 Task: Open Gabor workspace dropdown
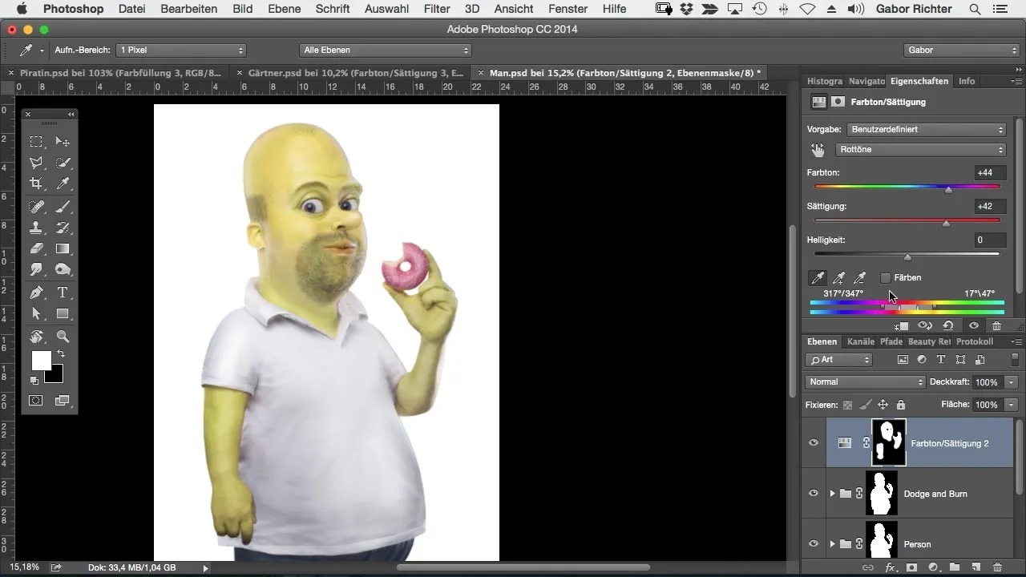pos(960,50)
